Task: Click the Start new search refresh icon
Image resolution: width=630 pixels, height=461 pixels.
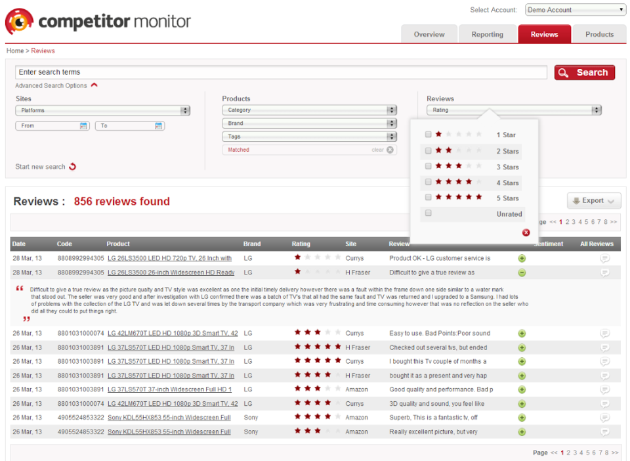Action: coord(73,166)
